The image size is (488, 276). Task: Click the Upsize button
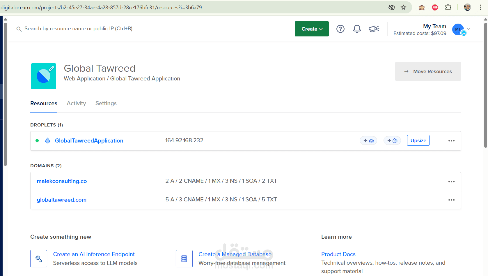click(418, 140)
